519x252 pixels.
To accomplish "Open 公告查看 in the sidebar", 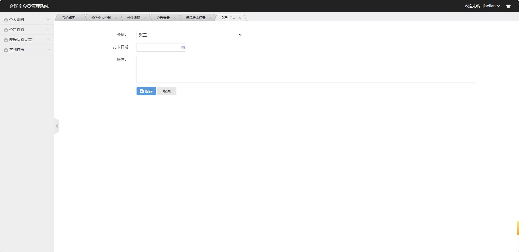I will [27, 30].
